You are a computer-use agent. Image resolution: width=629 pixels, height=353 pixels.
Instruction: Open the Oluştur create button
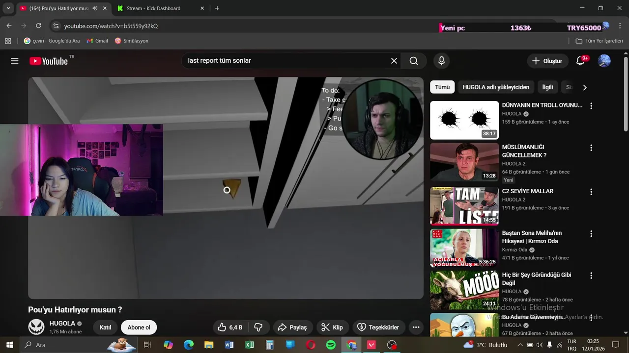point(547,61)
